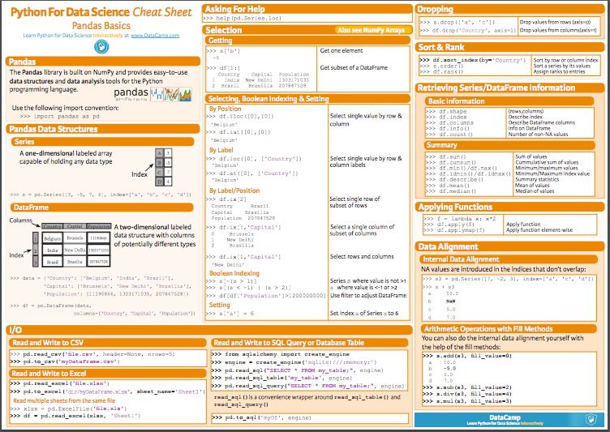Screen dimensions: 610x432
Task: Select the 's.add(s3, fill_value=0)' code line
Action: [467, 356]
